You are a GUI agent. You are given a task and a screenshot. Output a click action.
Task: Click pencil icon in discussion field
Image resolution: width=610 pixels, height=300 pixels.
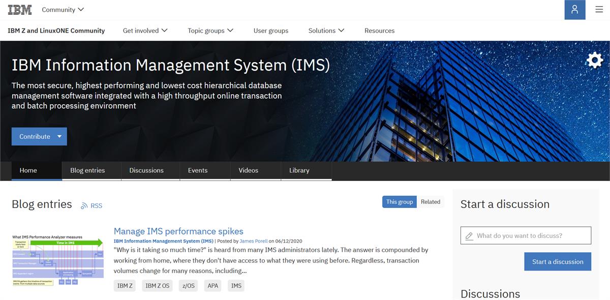point(469,235)
